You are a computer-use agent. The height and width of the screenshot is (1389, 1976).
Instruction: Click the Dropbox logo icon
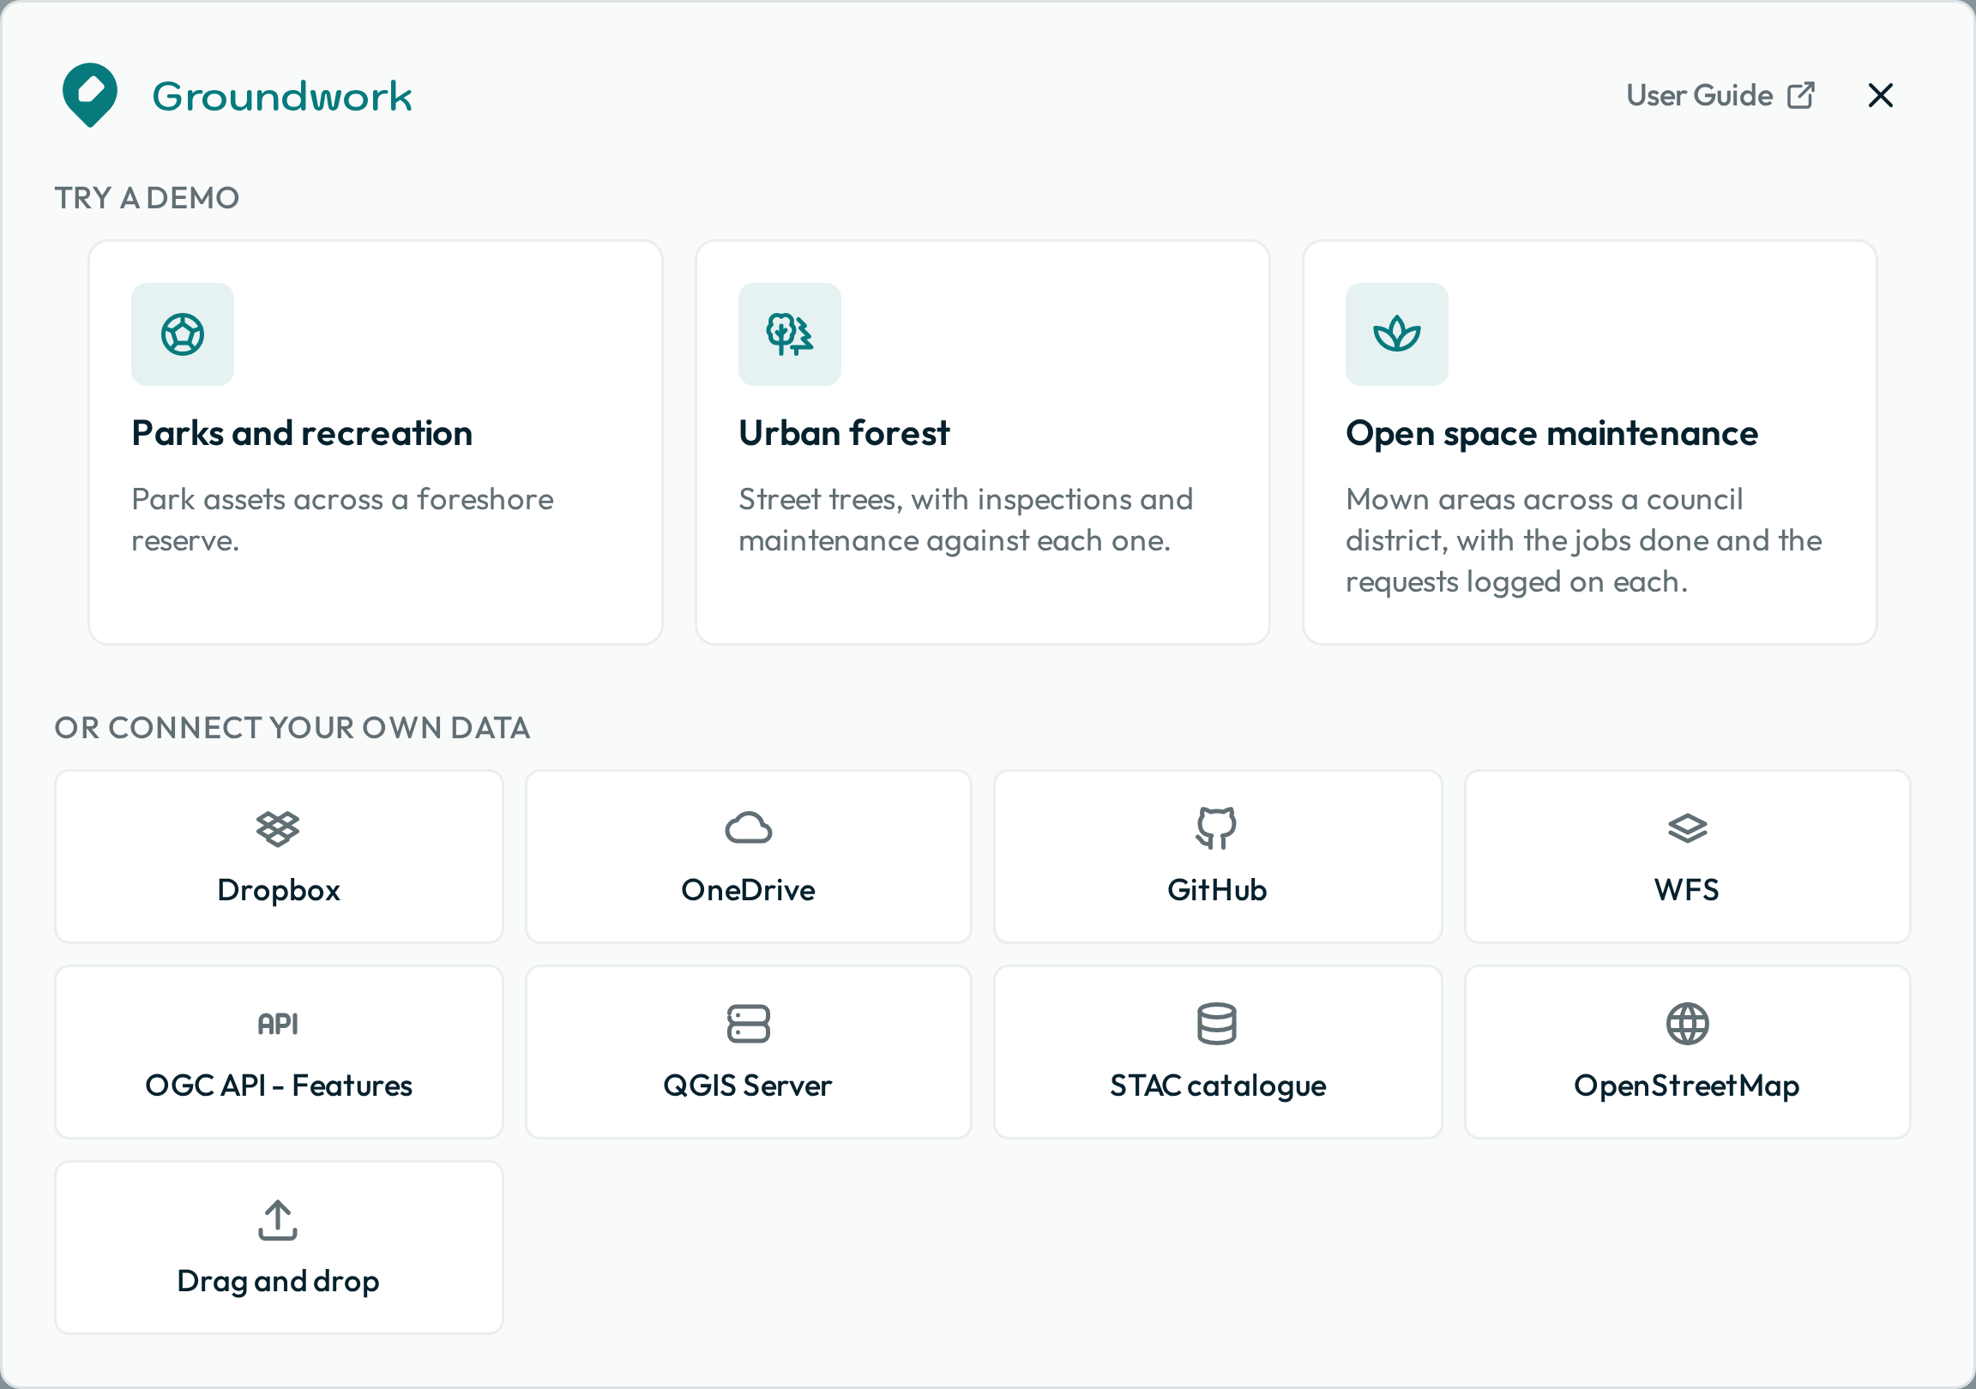pos(278,829)
